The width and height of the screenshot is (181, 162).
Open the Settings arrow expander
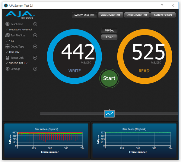tap(35, 69)
